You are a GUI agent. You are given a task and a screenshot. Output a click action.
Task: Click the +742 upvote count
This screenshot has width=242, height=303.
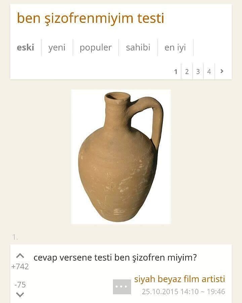20,267
